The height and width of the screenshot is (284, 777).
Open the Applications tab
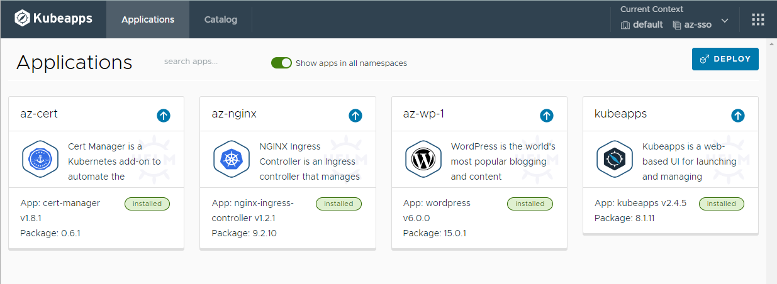click(148, 19)
